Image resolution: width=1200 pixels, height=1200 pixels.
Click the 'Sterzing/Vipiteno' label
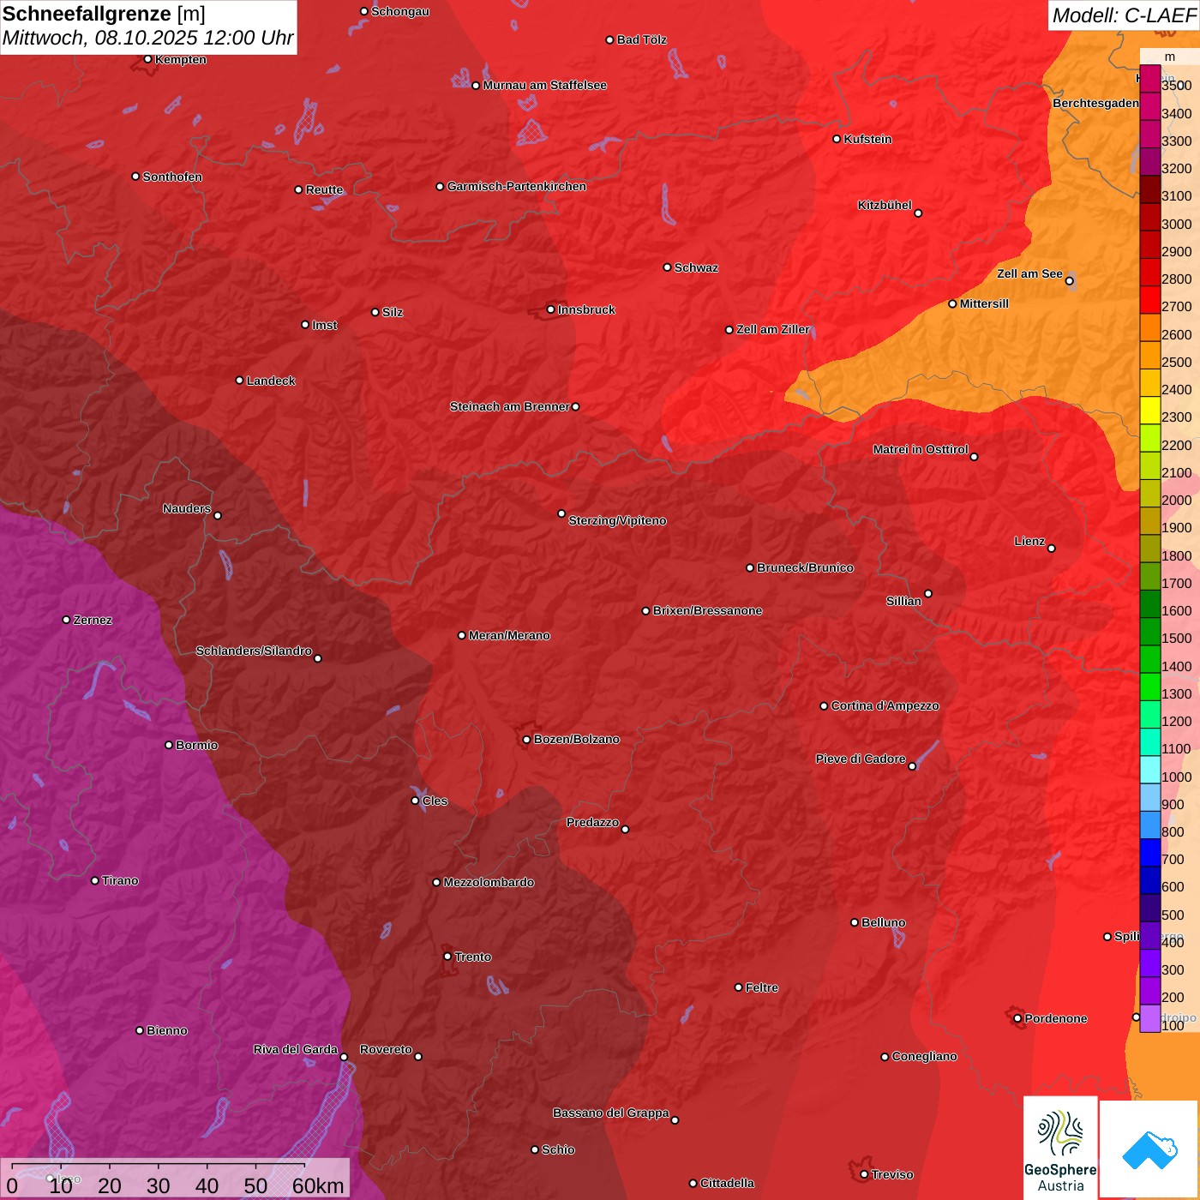[x=617, y=520]
